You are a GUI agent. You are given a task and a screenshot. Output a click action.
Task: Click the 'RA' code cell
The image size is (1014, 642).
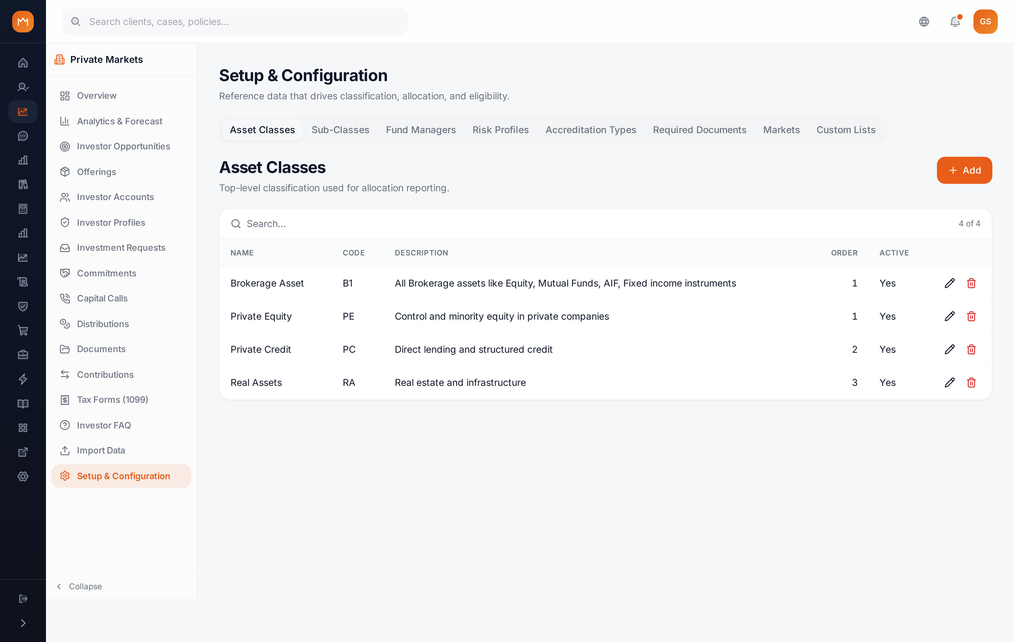(x=349, y=383)
